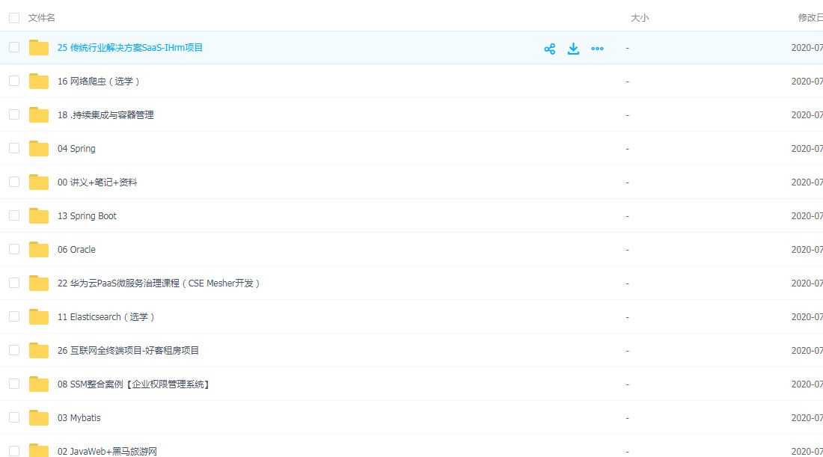Viewport: 823px width, 457px height.
Task: Click folder icon of 08 SSM整合案例
Action: pos(39,384)
